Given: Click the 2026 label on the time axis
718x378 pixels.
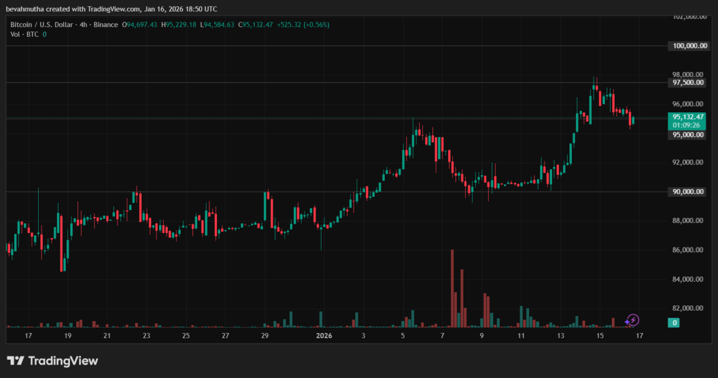Looking at the screenshot, I should (324, 335).
